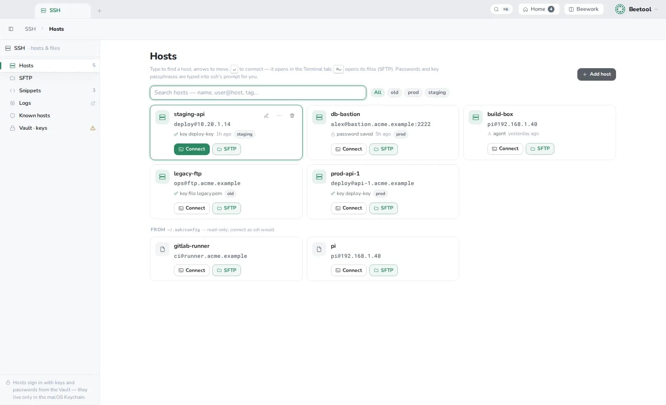Click the gitlab-runner config file icon
Screen dimensions: 666x405
[x=162, y=249]
